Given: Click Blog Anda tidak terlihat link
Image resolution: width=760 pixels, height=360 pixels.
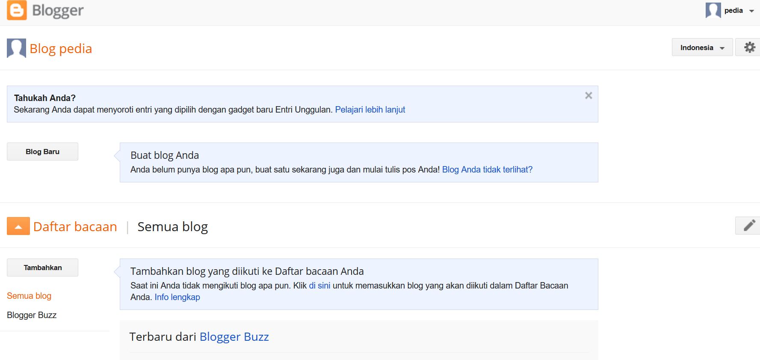Looking at the screenshot, I should click(487, 170).
